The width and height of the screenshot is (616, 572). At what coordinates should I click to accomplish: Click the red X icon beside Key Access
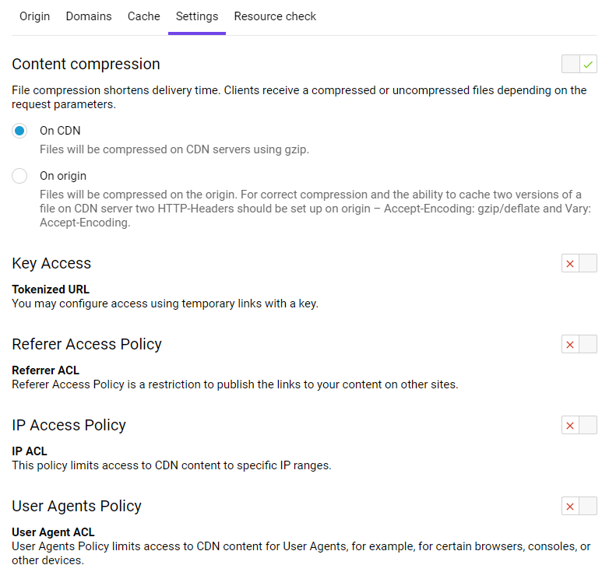[x=570, y=263]
